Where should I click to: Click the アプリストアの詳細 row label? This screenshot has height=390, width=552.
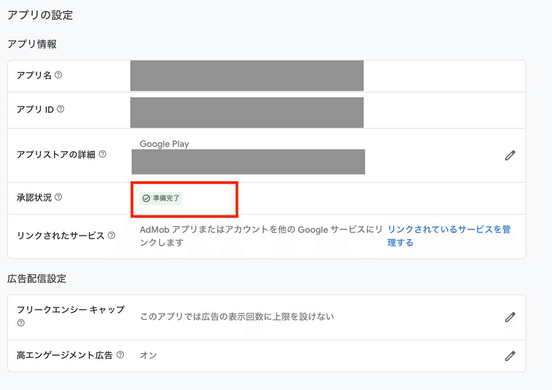56,155
